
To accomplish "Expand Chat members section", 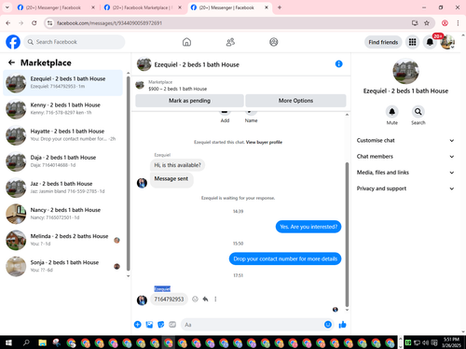I will [x=405, y=157].
